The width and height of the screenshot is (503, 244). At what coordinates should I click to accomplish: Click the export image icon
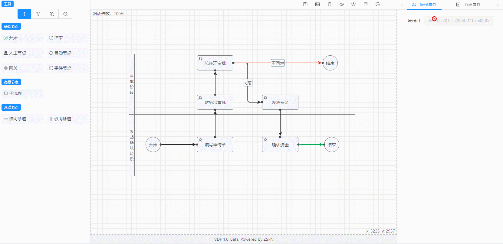[317, 4]
